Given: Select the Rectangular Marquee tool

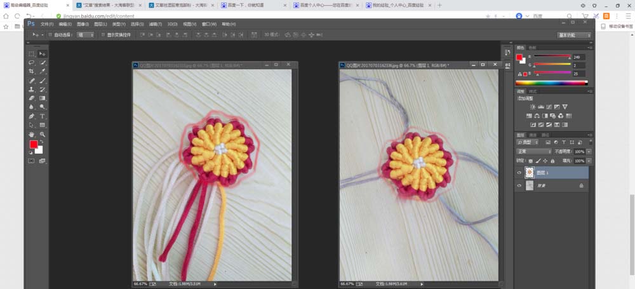Looking at the screenshot, I should [32, 54].
